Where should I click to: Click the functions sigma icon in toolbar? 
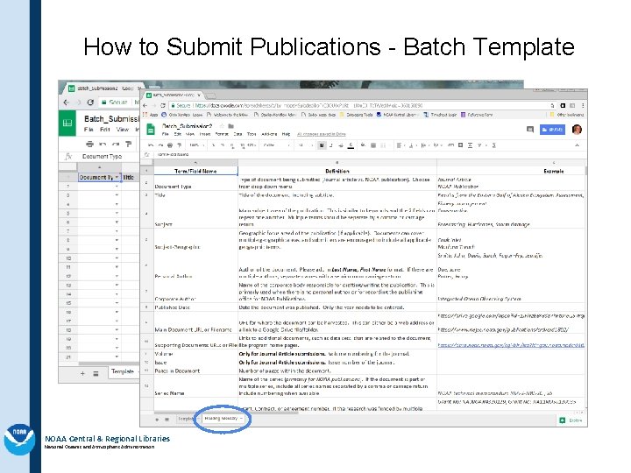[x=494, y=145]
